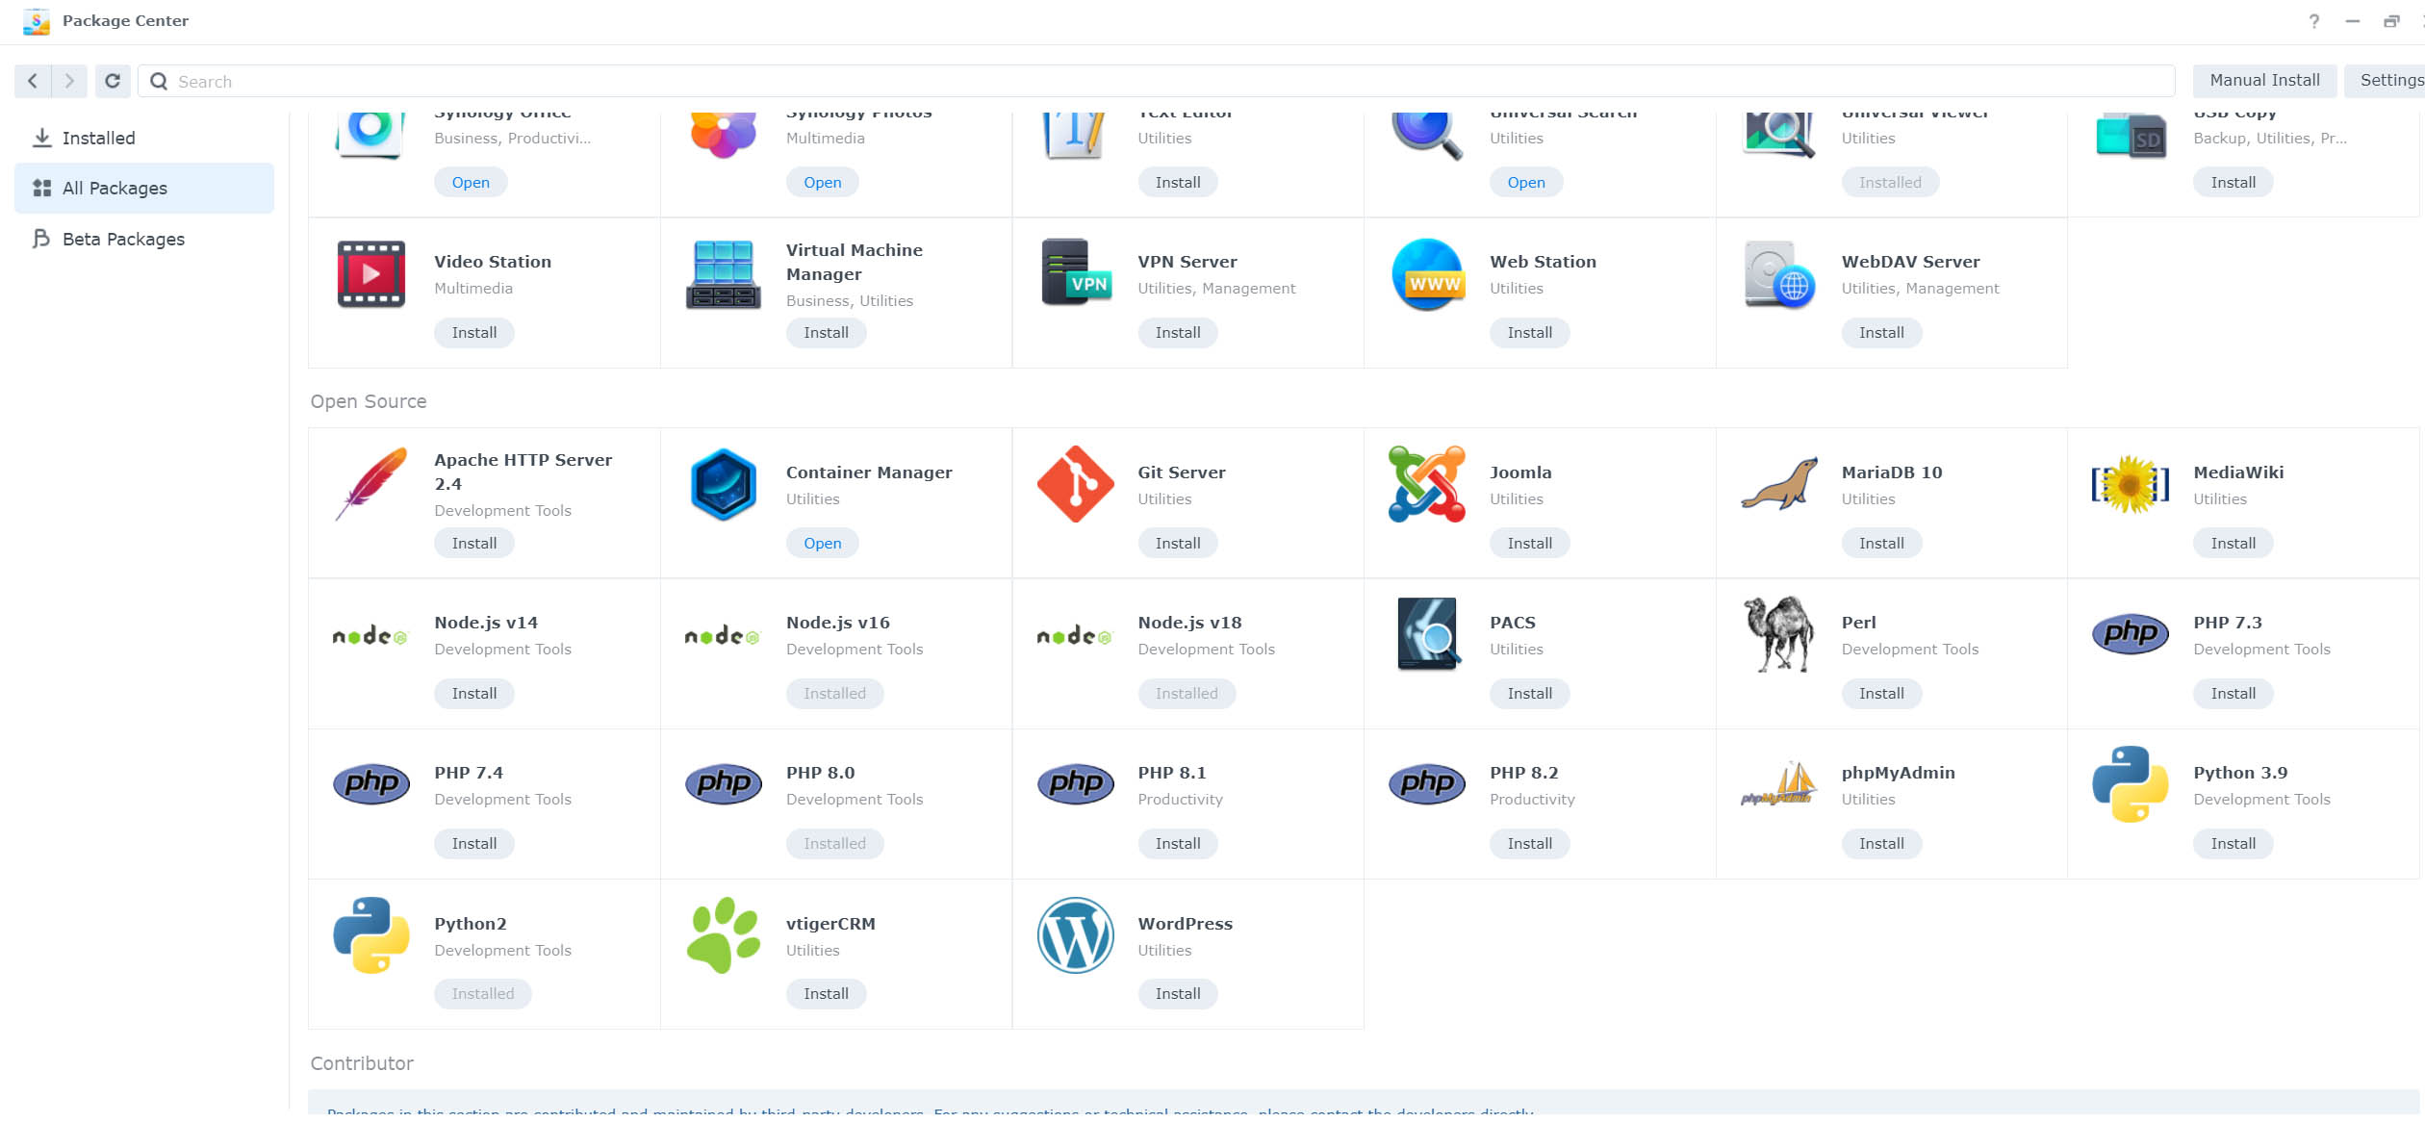Click the Open Source section heading
2425x1123 pixels.
coord(369,401)
